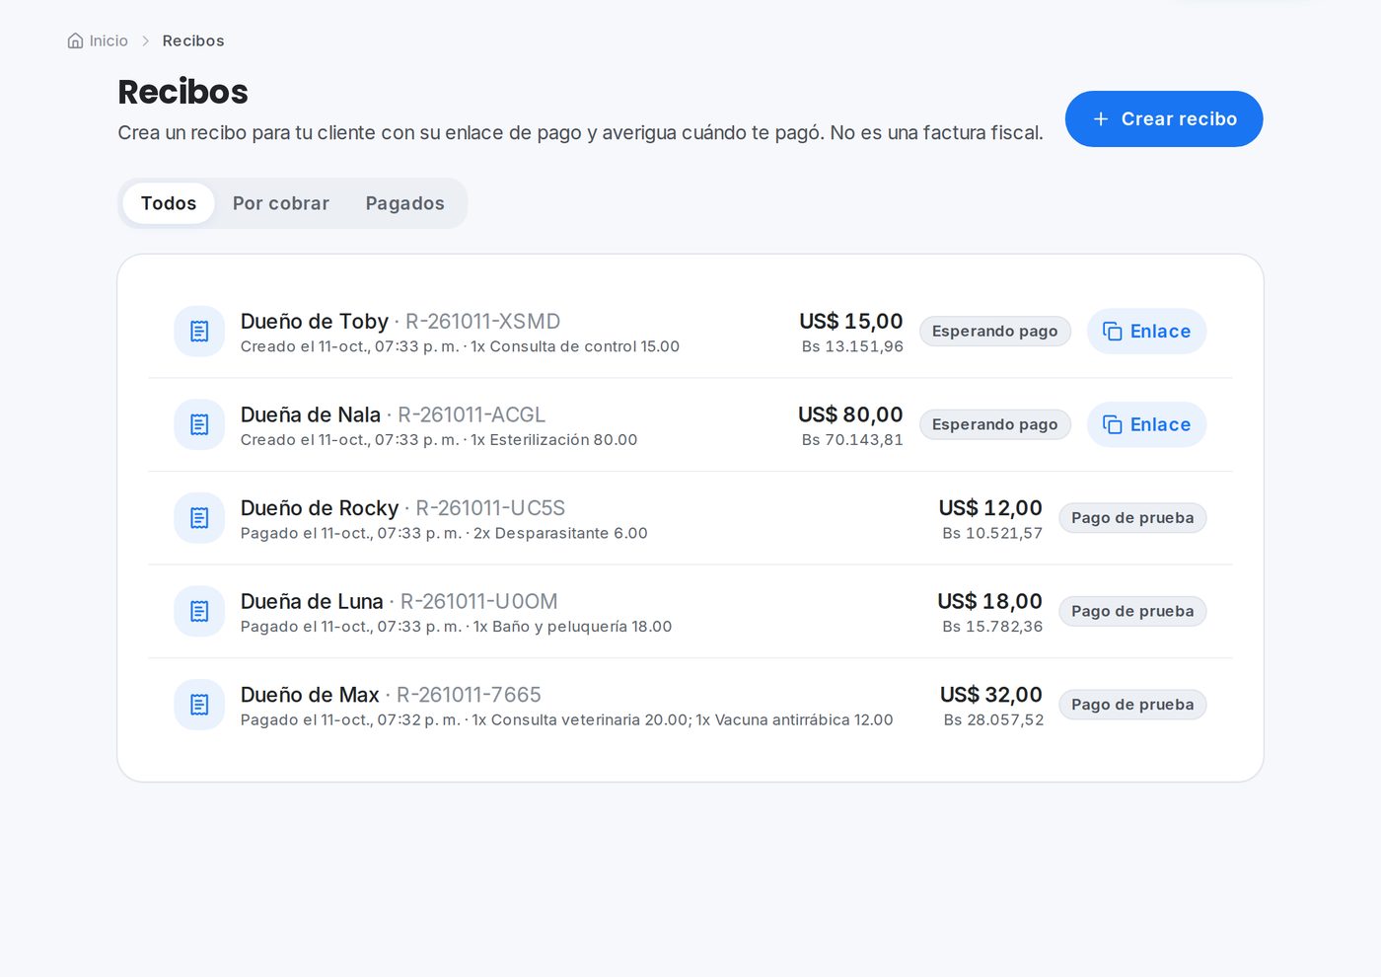This screenshot has height=977, width=1381.
Task: Click Pago de prueba badge for Rocky
Action: tap(1132, 518)
